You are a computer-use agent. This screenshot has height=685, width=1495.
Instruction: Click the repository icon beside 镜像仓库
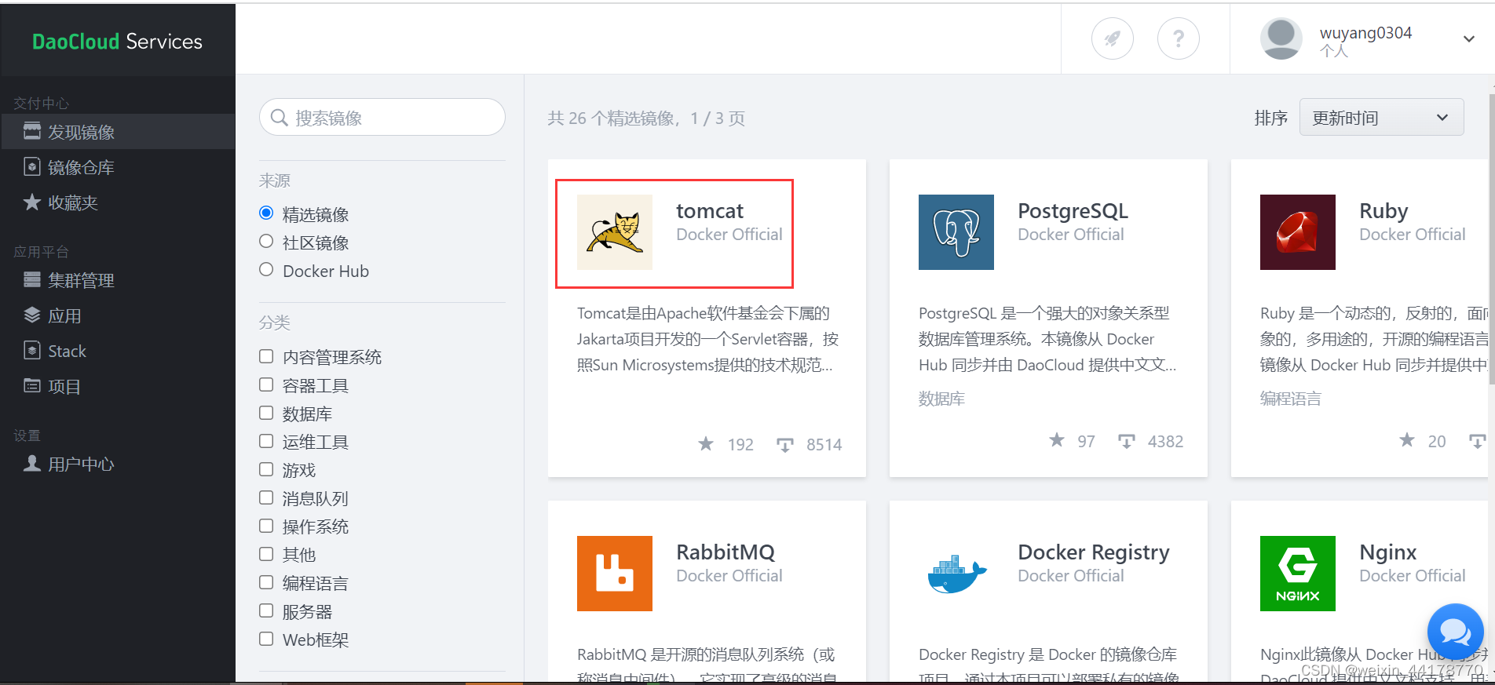(x=32, y=166)
